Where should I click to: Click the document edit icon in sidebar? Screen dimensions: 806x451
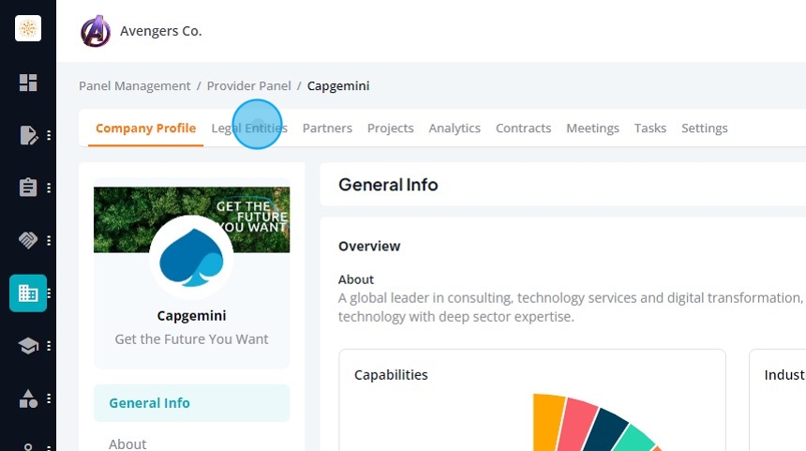tap(28, 135)
